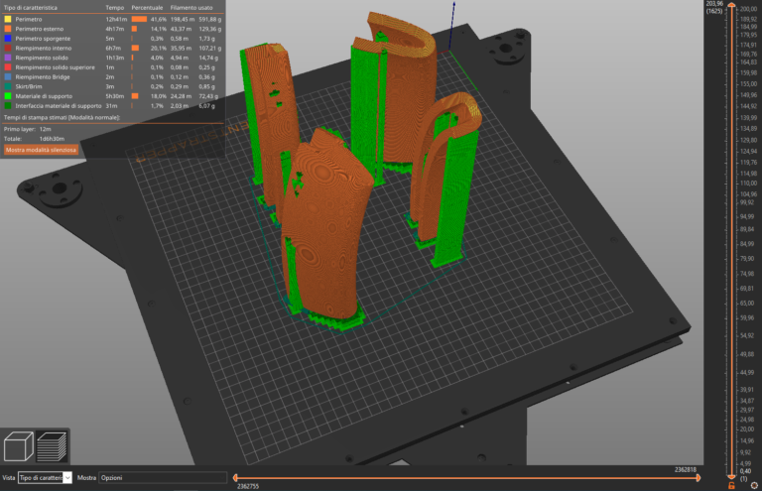Click the lock icon below vertical slider
The image size is (762, 491).
coord(731,485)
